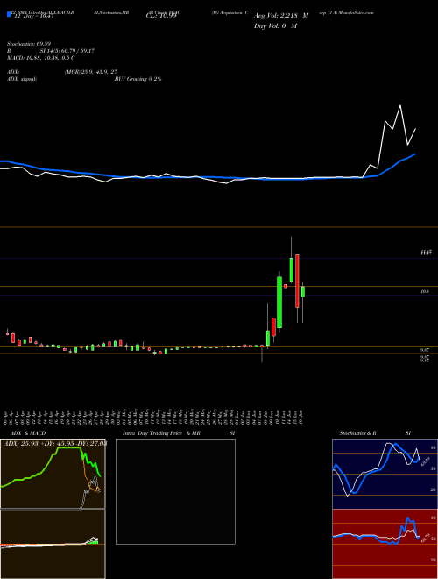438x579 pixels.
Task: Open the blue Stochastics mini chart
Action: pos(385,474)
